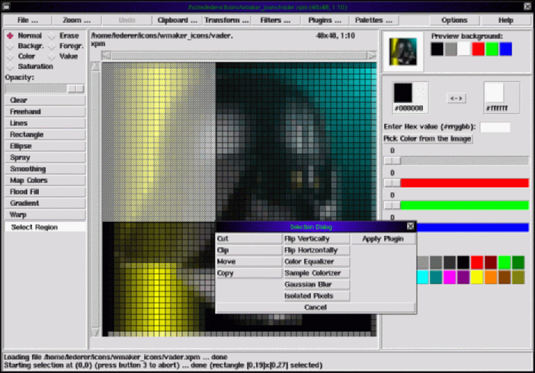Open the Zoom ... menu

(76, 21)
